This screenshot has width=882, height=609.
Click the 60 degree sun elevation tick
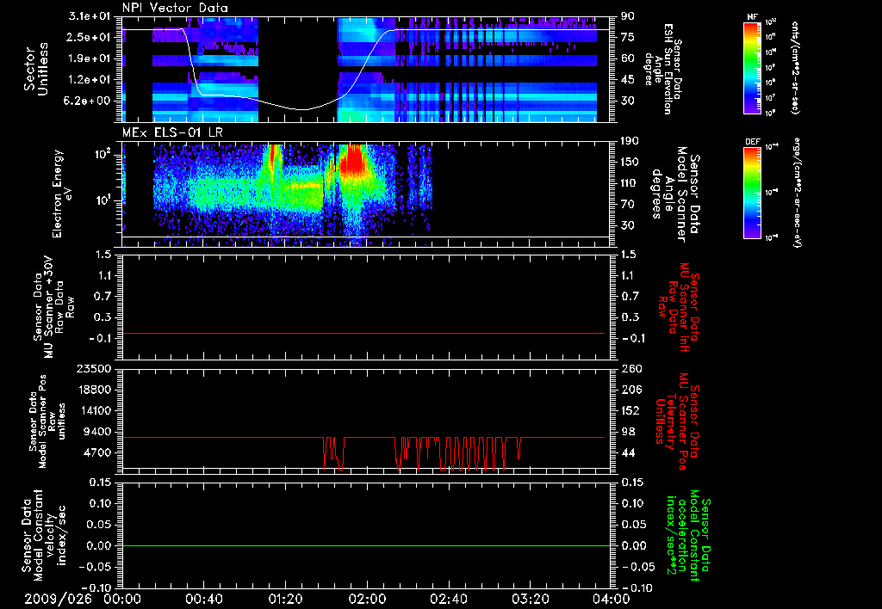pos(628,58)
